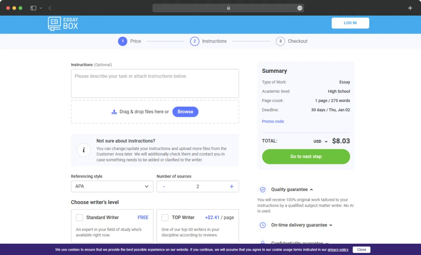
Task: Select the TOP Writer option
Action: 165,217
